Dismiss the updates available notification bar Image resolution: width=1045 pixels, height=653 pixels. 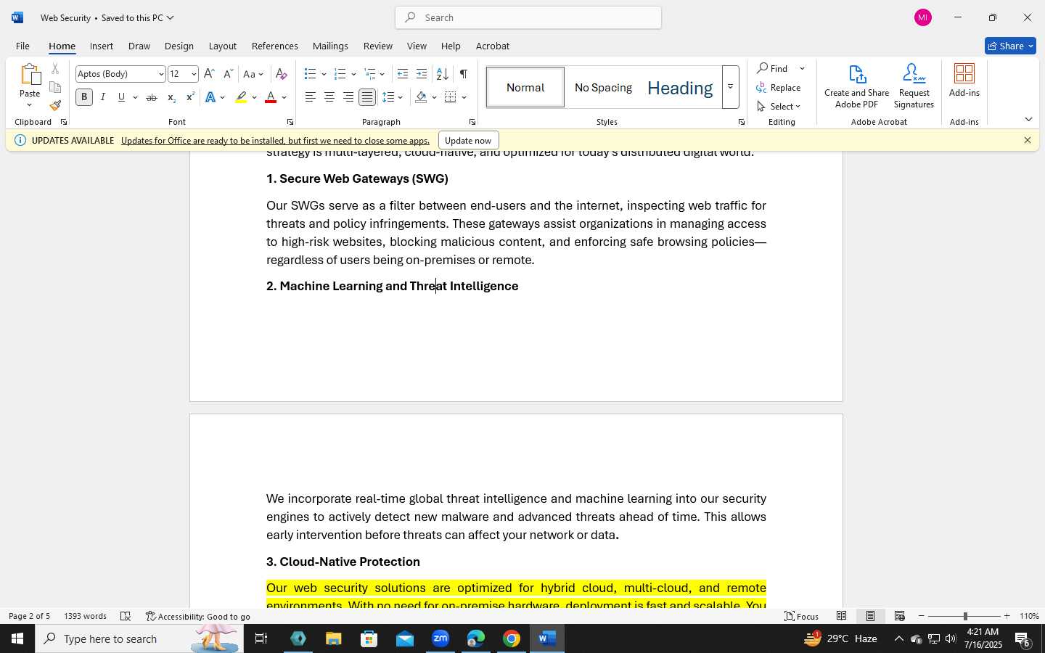(1028, 140)
